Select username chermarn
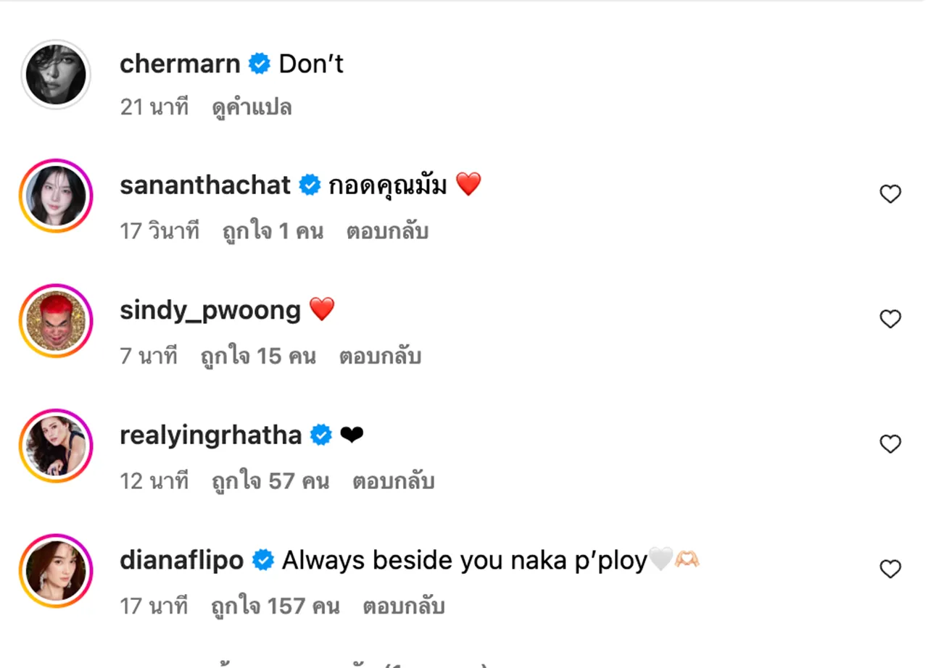The image size is (928, 668). coord(180,64)
